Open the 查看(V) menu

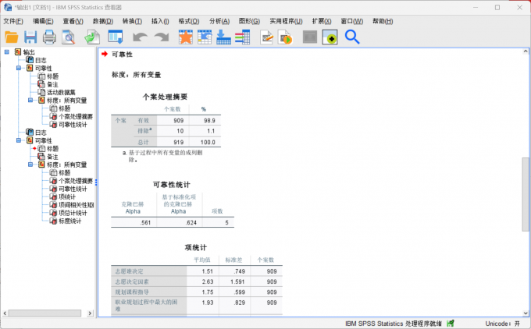click(x=73, y=21)
